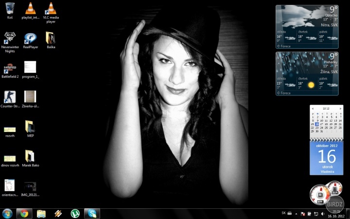
Task: Select the program_1_ document icon
Action: (30, 70)
